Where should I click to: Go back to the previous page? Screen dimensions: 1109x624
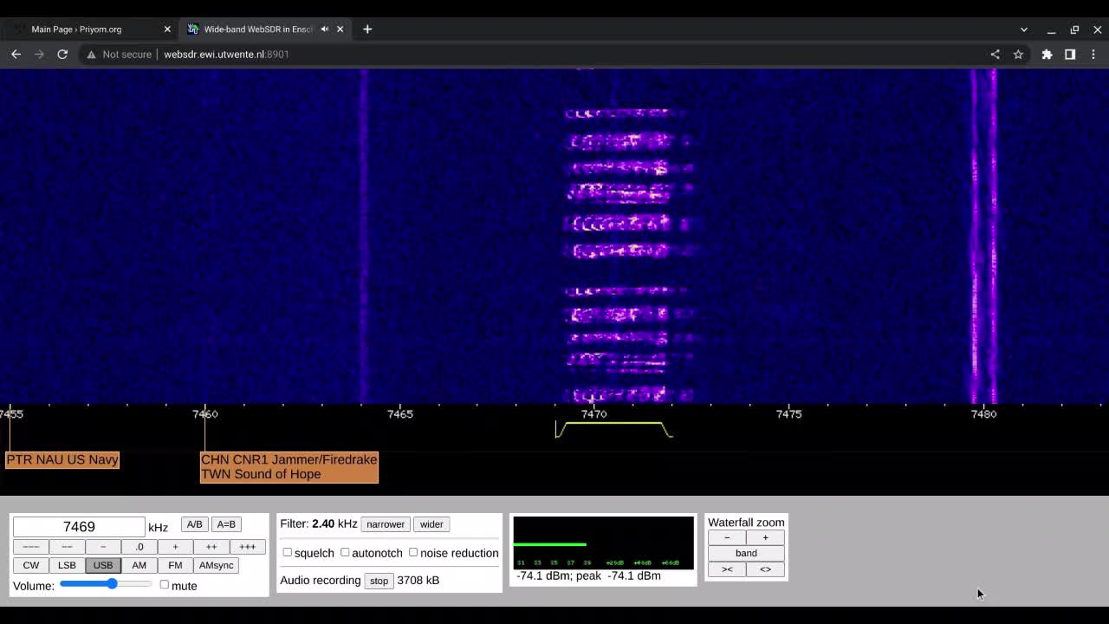(x=16, y=54)
